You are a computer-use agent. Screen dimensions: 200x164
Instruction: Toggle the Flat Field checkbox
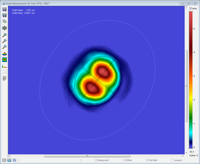pyautogui.click(x=147, y=160)
